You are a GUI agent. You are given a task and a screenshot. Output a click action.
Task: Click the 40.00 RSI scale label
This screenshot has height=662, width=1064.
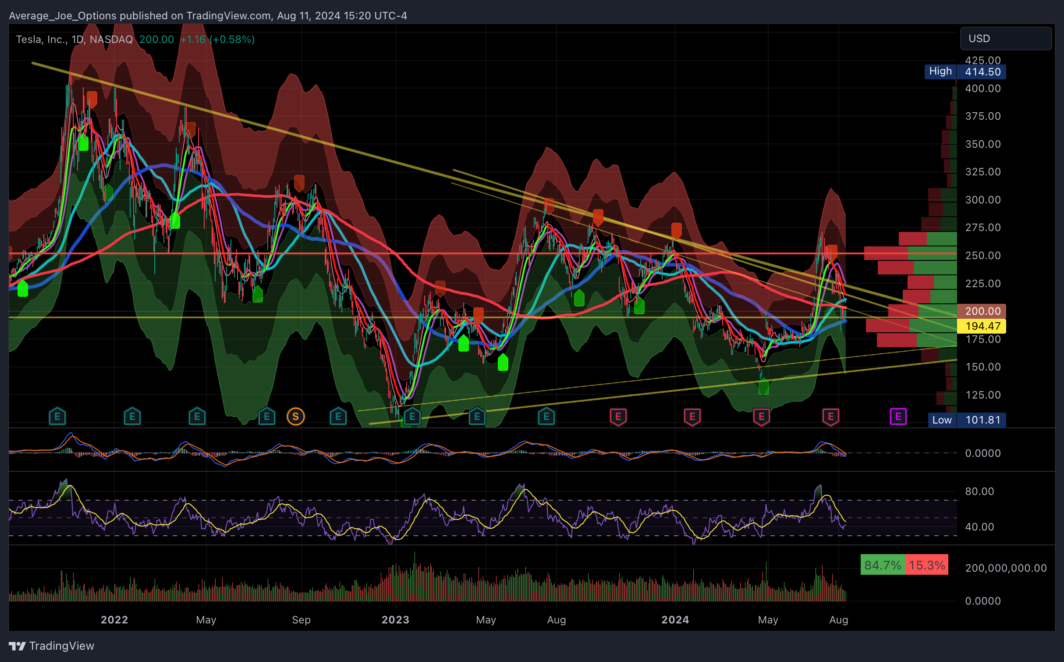coord(979,527)
